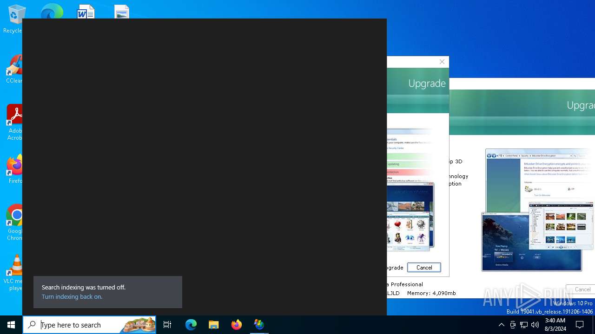Open File Explorer from the taskbar
This screenshot has height=334, width=595.
pyautogui.click(x=213, y=325)
